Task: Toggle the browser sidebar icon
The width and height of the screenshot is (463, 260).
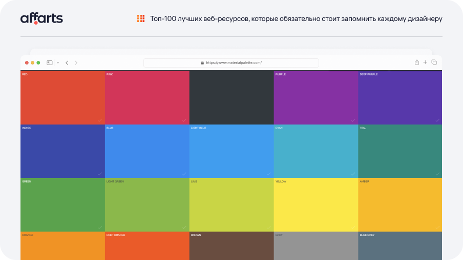Action: [x=50, y=62]
